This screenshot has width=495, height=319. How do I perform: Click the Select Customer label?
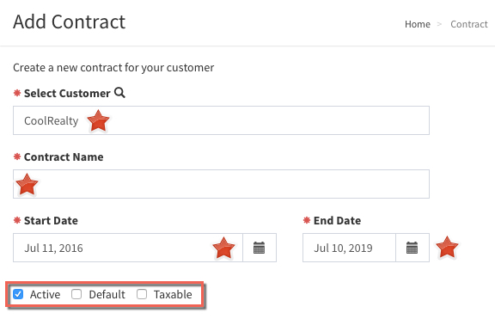point(67,93)
